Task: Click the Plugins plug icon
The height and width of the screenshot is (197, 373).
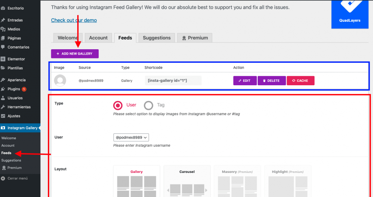Action: pyautogui.click(x=3, y=89)
